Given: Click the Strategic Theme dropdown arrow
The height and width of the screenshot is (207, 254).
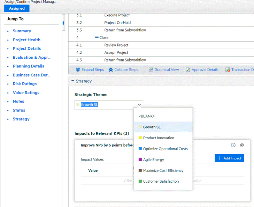Looking at the screenshot, I should tap(139, 105).
